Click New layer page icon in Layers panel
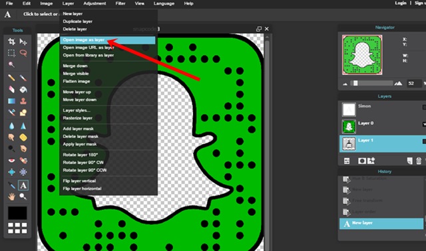This screenshot has width=426, height=251. 410,161
